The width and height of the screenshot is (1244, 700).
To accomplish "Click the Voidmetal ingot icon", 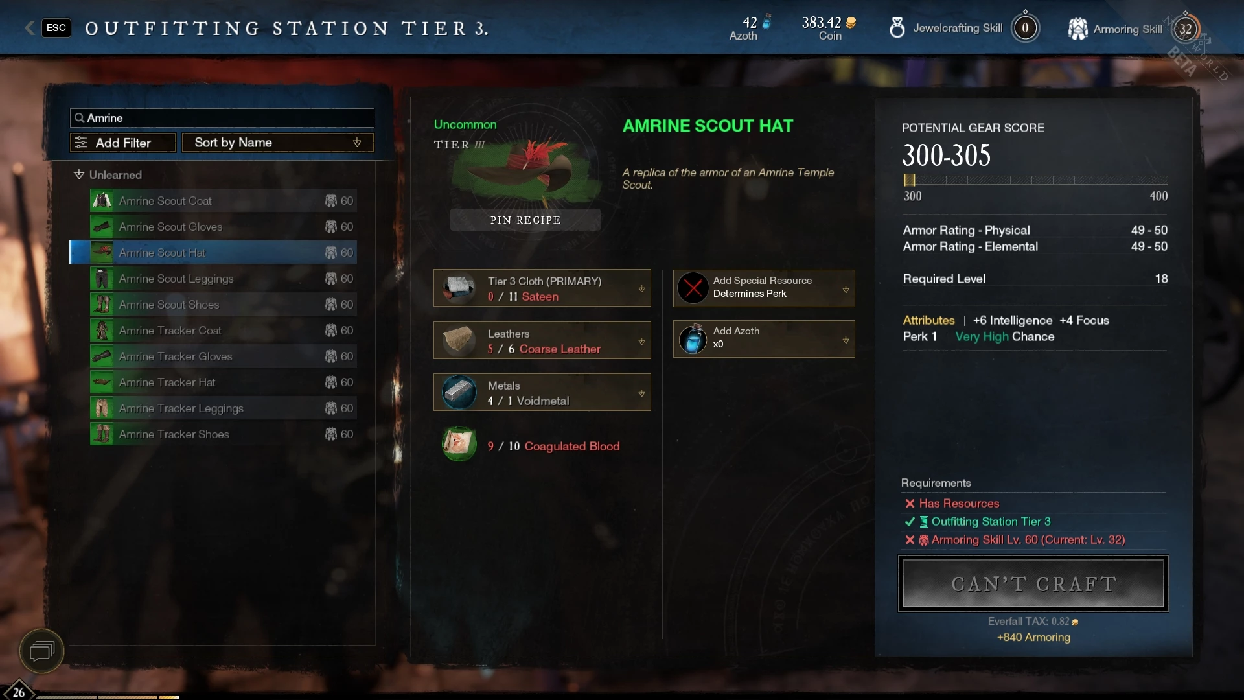I will point(459,392).
